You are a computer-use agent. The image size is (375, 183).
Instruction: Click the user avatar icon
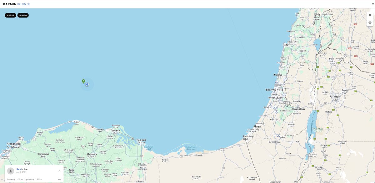11,171
